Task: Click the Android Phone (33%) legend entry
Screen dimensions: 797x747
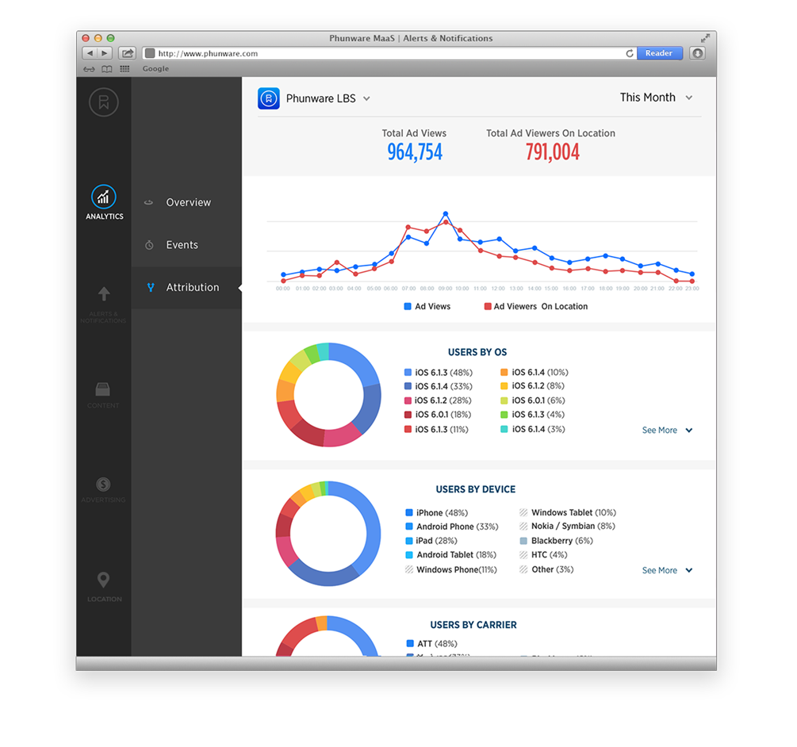Action: coord(452,527)
